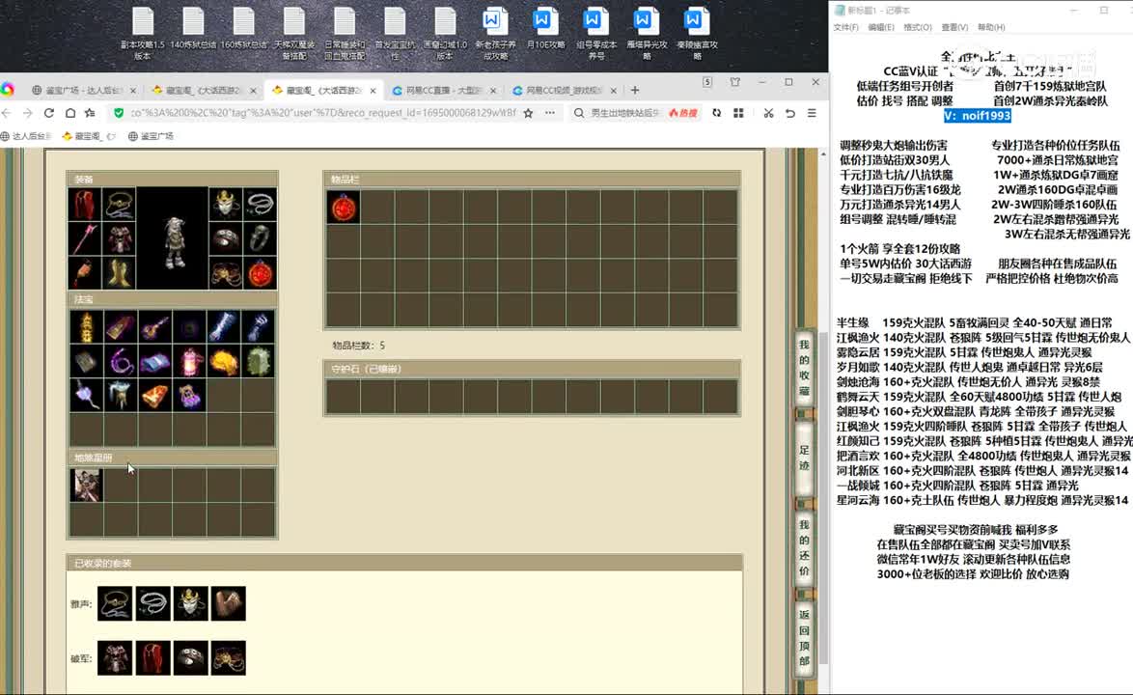Open the 达人后台 bookmark
The image size is (1133, 695).
[27, 136]
